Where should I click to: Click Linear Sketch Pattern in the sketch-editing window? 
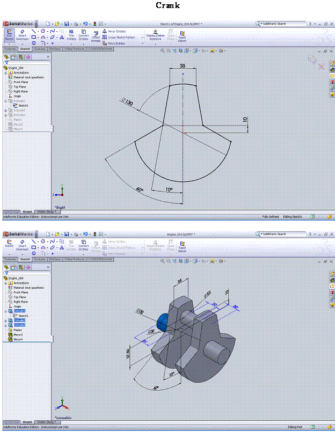[x=119, y=38]
